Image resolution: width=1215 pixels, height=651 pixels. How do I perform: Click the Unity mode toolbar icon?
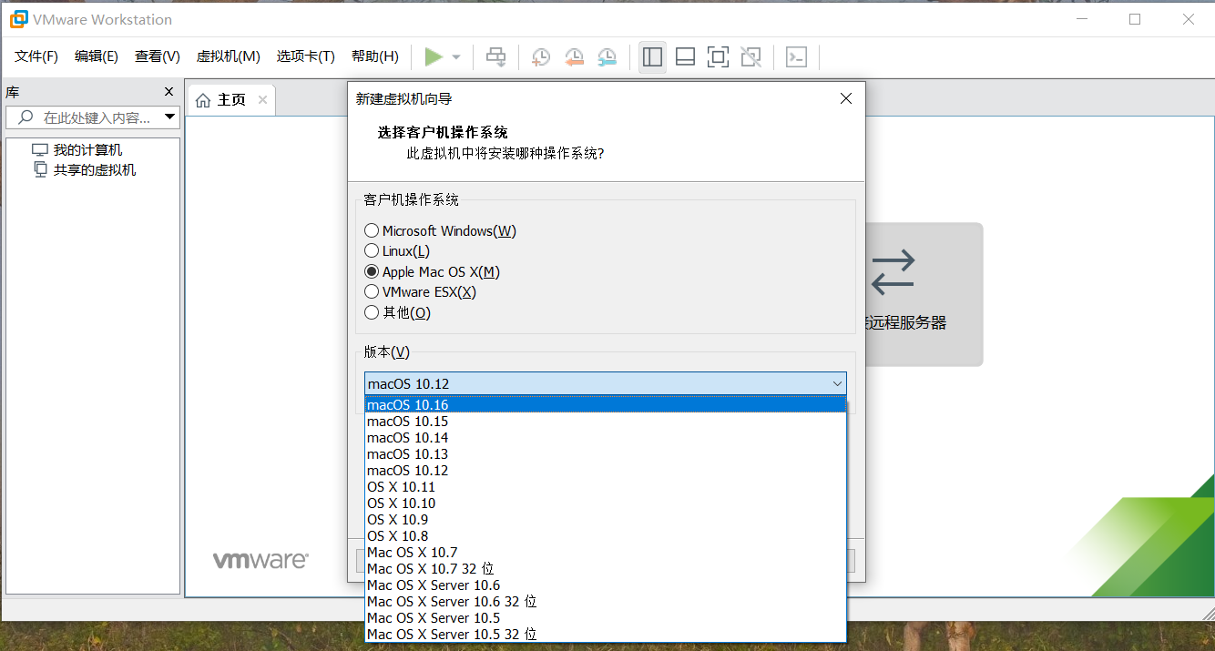pos(750,57)
